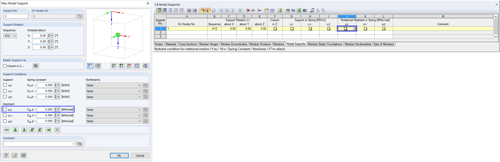This screenshot has height=162, width=500.
Task: Check the uY support checkbox in dialog
Action: point(5,91)
